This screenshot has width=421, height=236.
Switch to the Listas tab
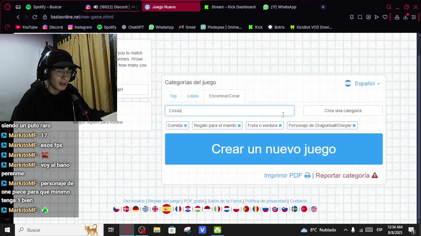coord(193,96)
